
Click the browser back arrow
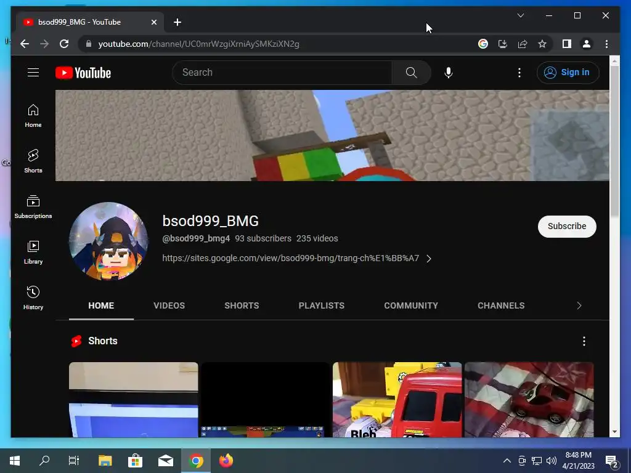[x=25, y=44]
